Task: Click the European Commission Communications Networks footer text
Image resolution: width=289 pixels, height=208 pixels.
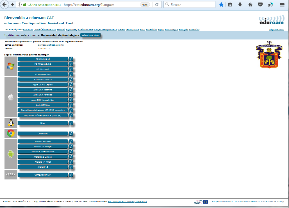Action: click(x=248, y=202)
